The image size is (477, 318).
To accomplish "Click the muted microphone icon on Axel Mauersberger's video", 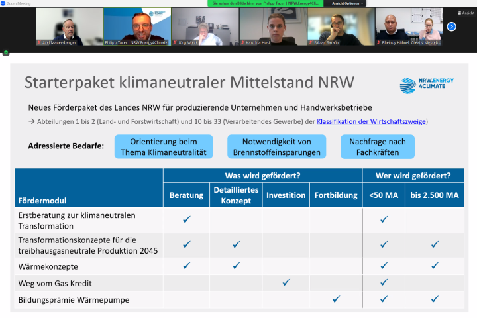I will [x=39, y=42].
